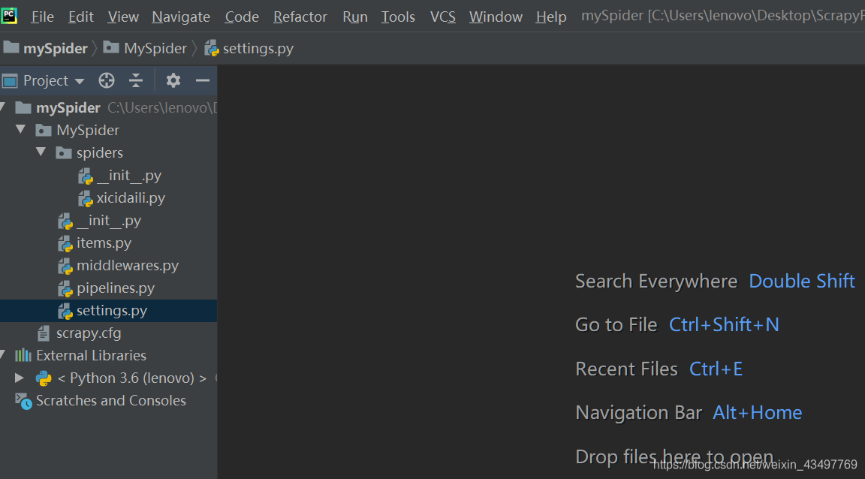
Task: Click the locate/scroll from source target icon
Action: coord(107,80)
